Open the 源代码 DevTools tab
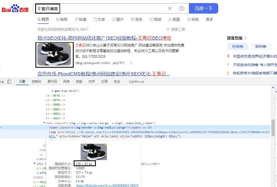This screenshot has height=187, width=277. (x=52, y=82)
